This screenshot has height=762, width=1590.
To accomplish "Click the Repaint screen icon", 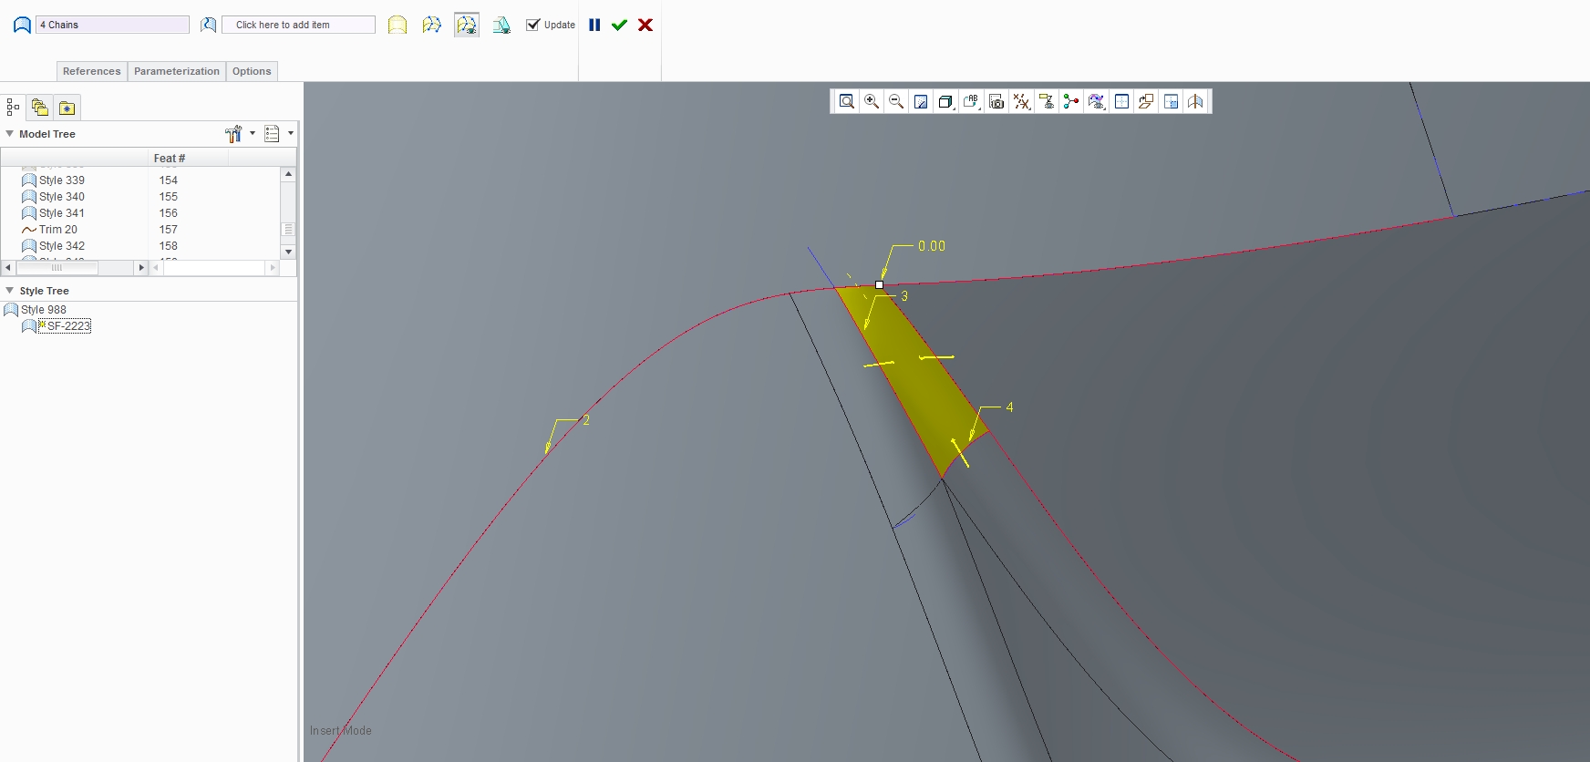I will (x=921, y=101).
